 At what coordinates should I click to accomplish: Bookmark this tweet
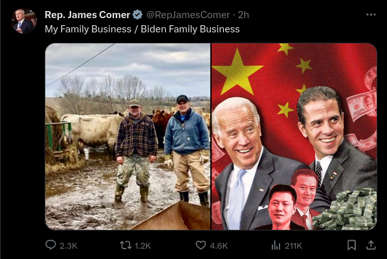[x=351, y=245]
